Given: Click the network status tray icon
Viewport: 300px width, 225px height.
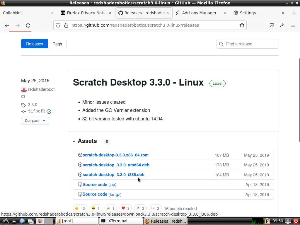Looking at the screenshot, I should (288, 221).
